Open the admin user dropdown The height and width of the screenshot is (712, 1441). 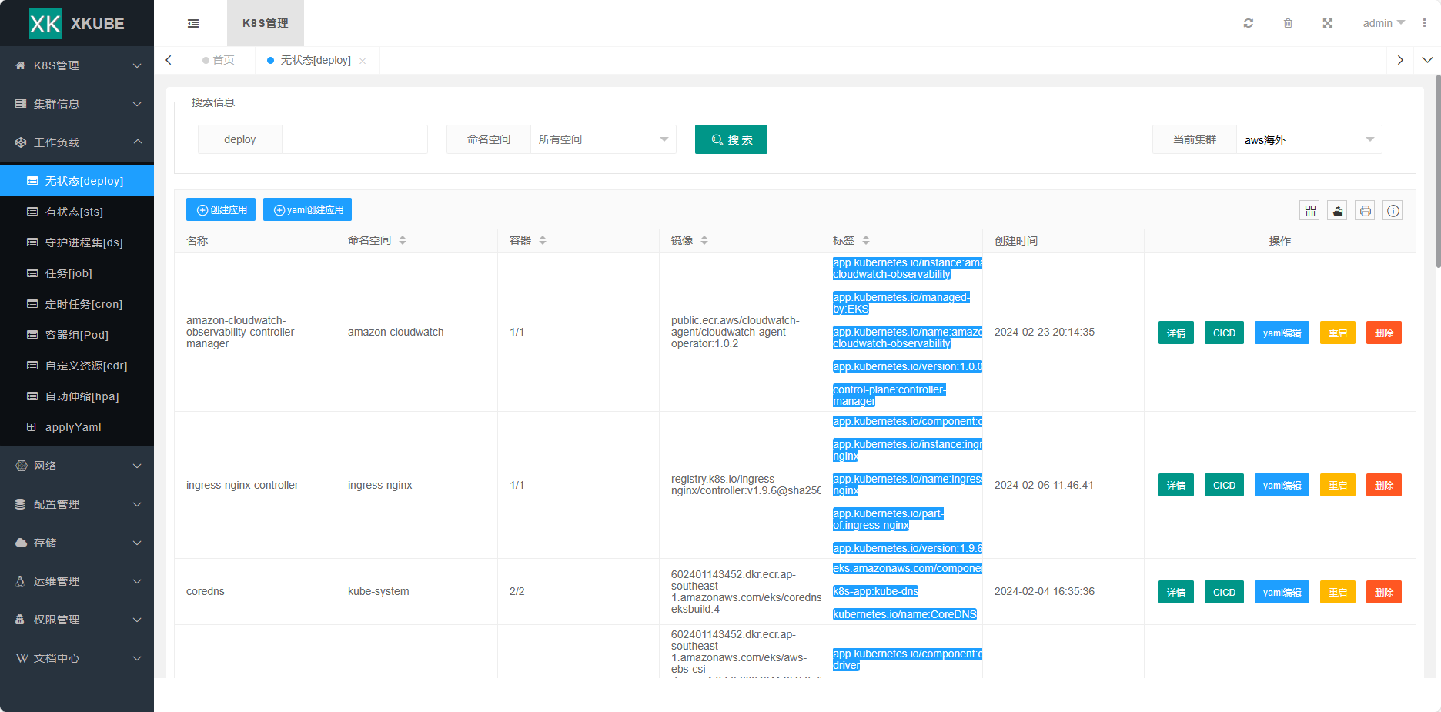coord(1383,23)
